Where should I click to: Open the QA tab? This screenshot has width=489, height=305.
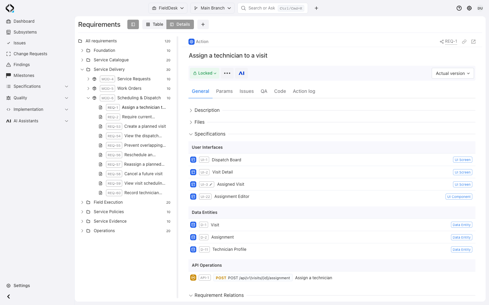(x=264, y=91)
